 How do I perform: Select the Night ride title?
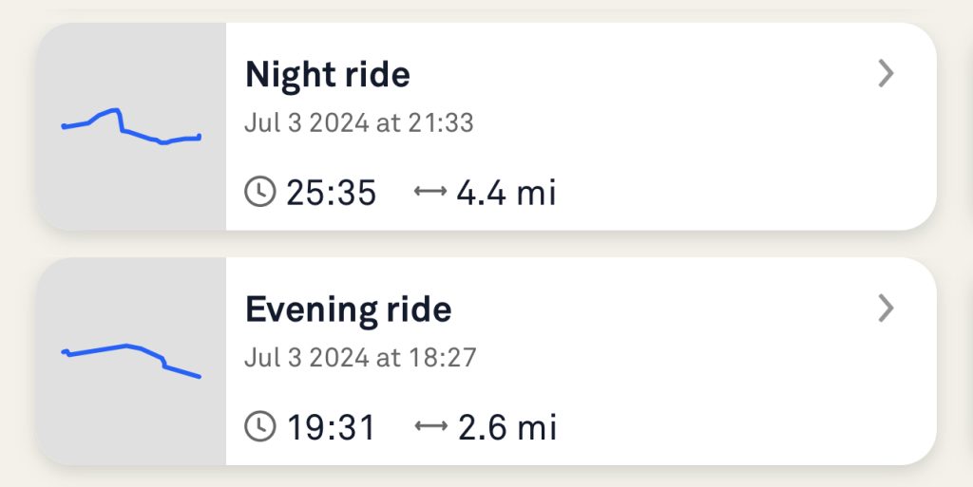tap(328, 75)
